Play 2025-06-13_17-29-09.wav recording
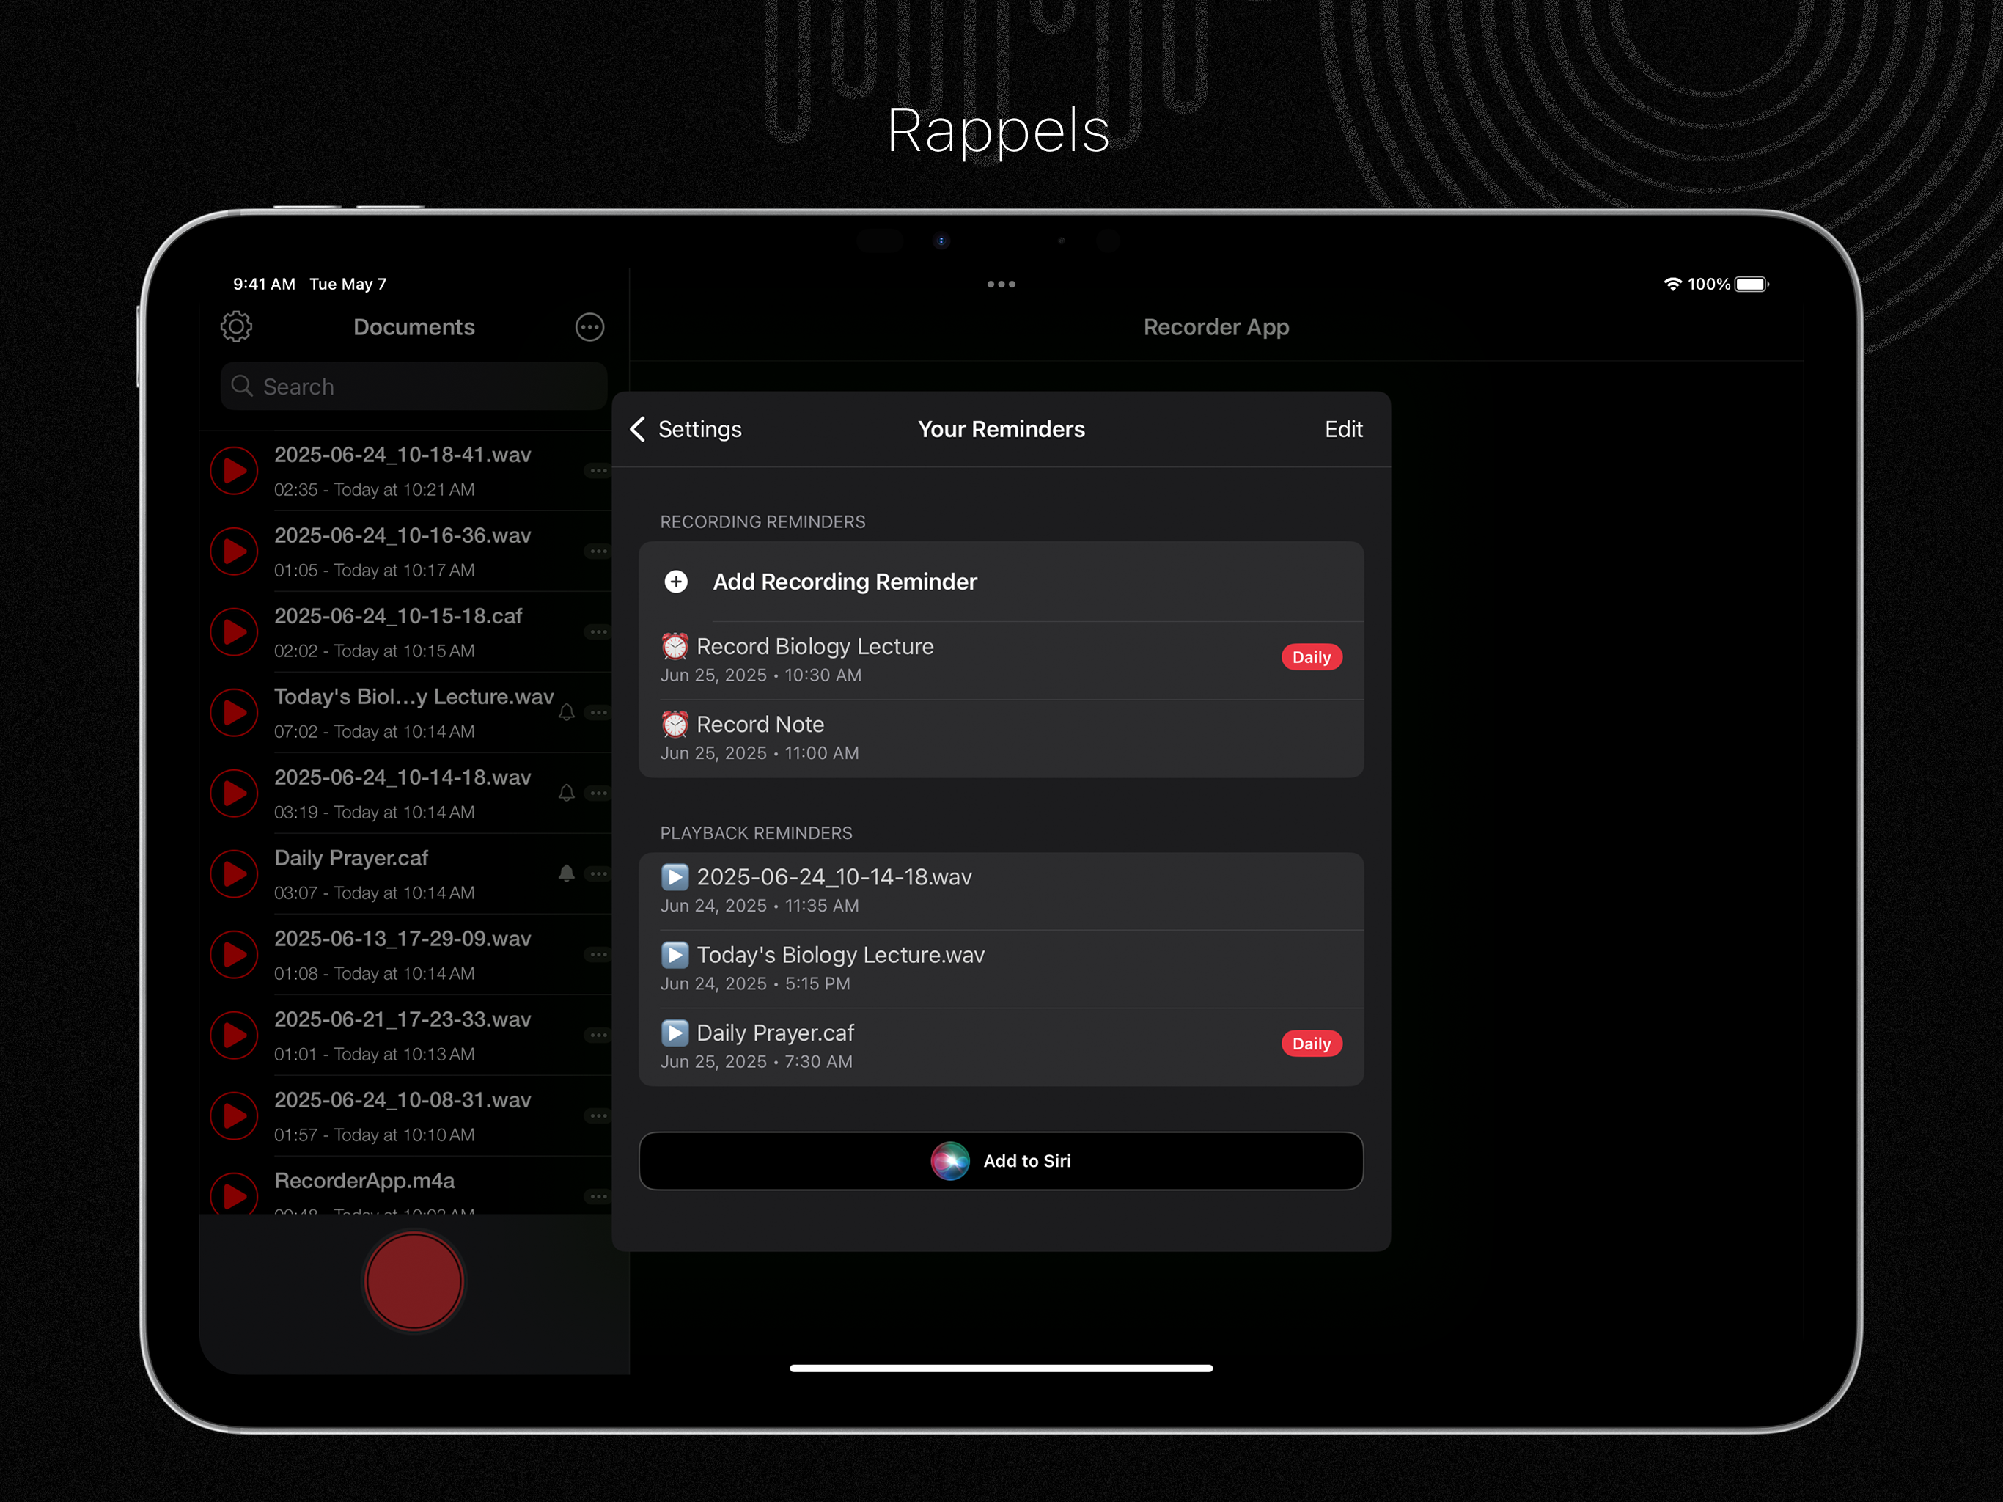Image resolution: width=2003 pixels, height=1502 pixels. 235,955
